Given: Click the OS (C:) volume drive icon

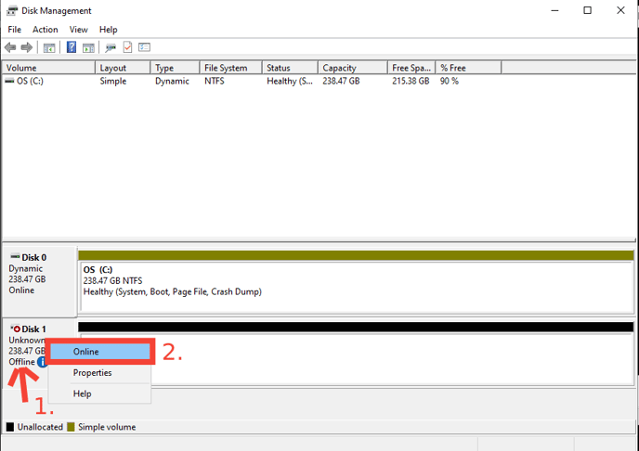Looking at the screenshot, I should (x=9, y=81).
